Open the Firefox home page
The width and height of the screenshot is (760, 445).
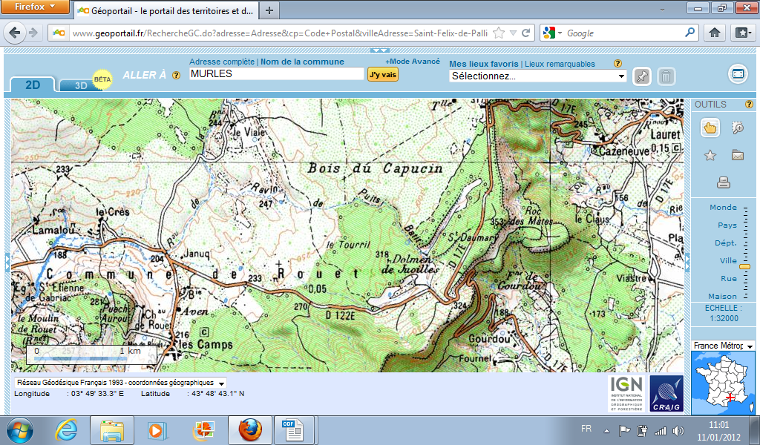715,33
